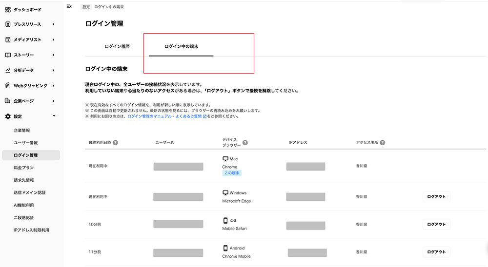Log out the Android Chrome Mobile device
The width and height of the screenshot is (488, 267).
click(x=436, y=252)
